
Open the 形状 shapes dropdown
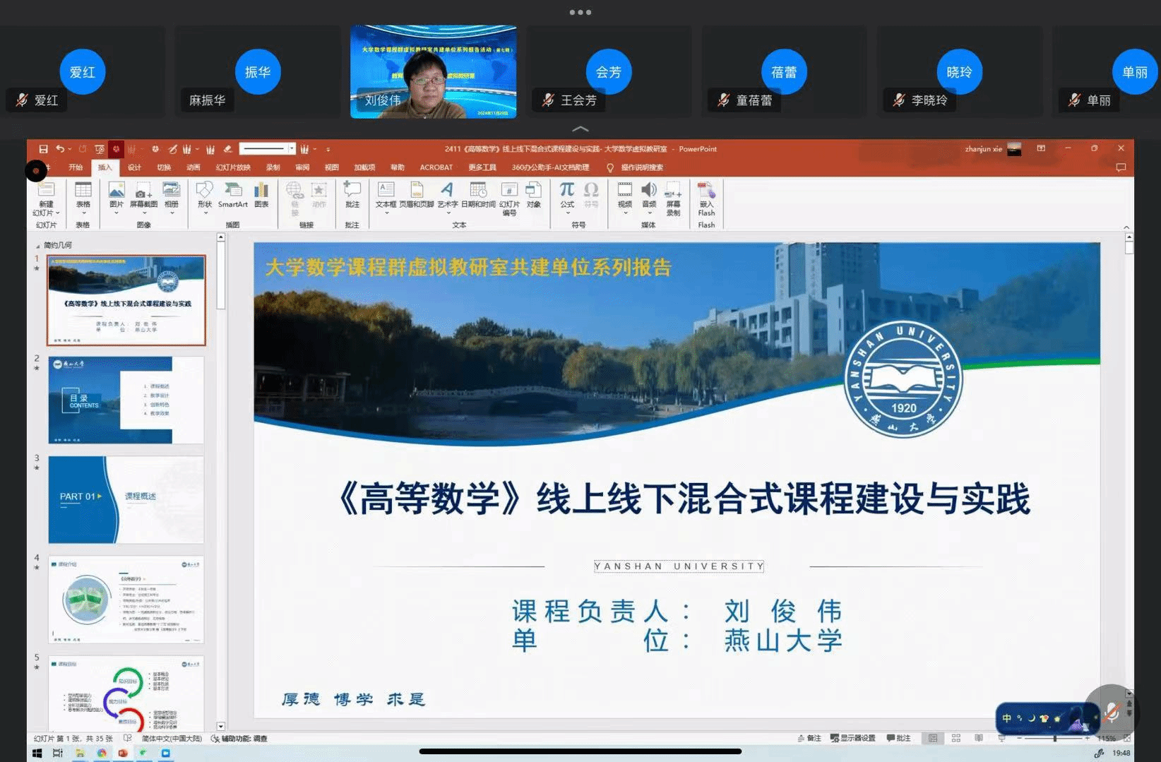(x=205, y=212)
